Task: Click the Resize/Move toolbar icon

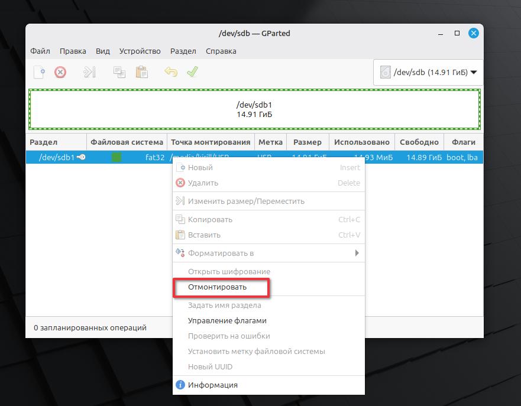Action: (x=89, y=72)
